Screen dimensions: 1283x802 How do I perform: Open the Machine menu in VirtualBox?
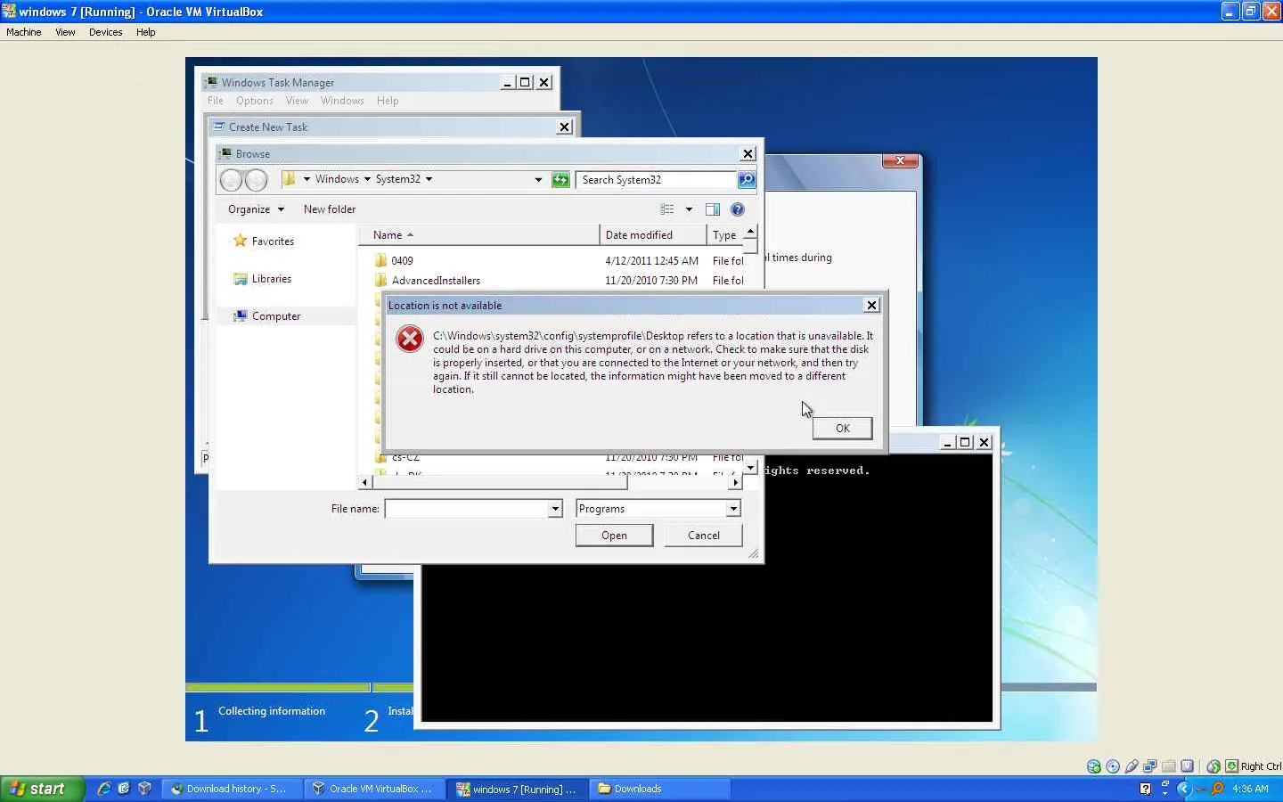(24, 32)
